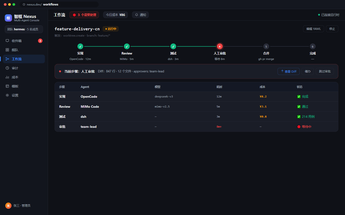Viewport: 345px width, 215px height.
Task: Click the 模板 layout icon
Action: [x=7, y=86]
